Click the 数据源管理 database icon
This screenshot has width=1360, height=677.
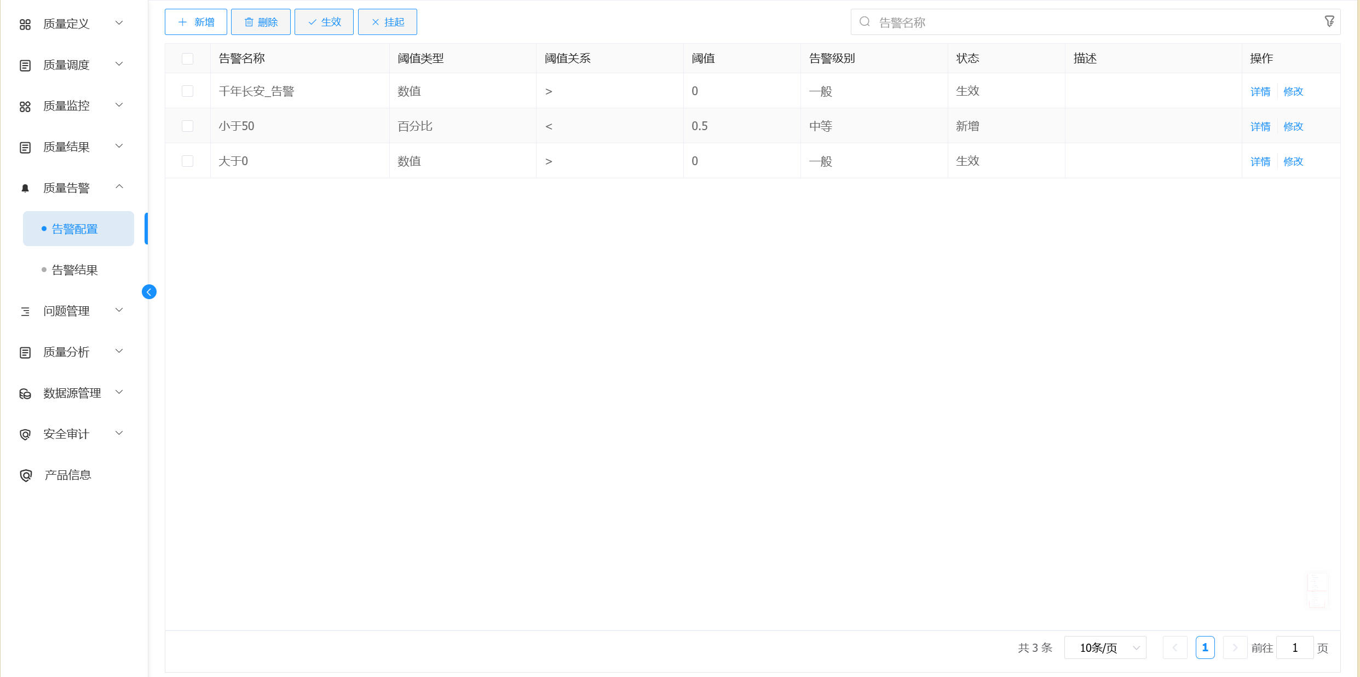pyautogui.click(x=25, y=394)
